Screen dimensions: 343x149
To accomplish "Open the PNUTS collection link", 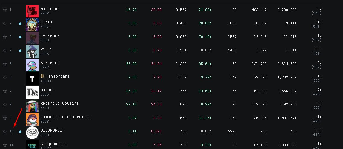I will pos(46,49).
